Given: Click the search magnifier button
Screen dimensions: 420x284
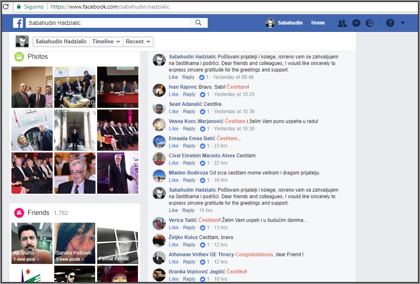Looking at the screenshot, I should coord(198,23).
